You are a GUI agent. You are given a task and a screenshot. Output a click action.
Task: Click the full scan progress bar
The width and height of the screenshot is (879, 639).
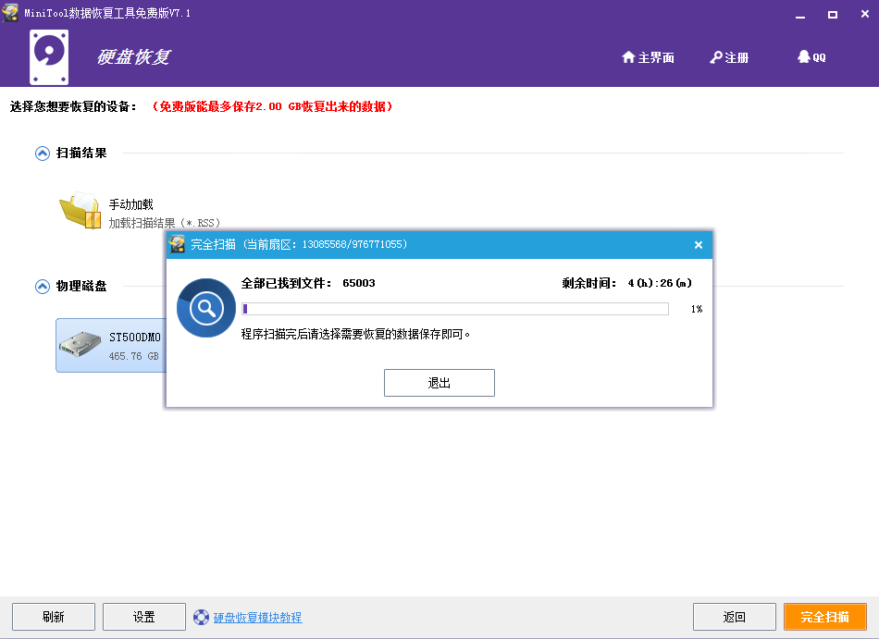coord(454,309)
